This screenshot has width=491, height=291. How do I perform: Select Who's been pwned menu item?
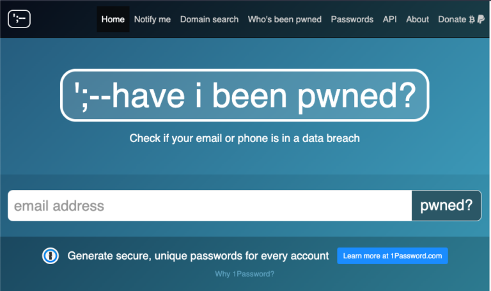pos(284,19)
